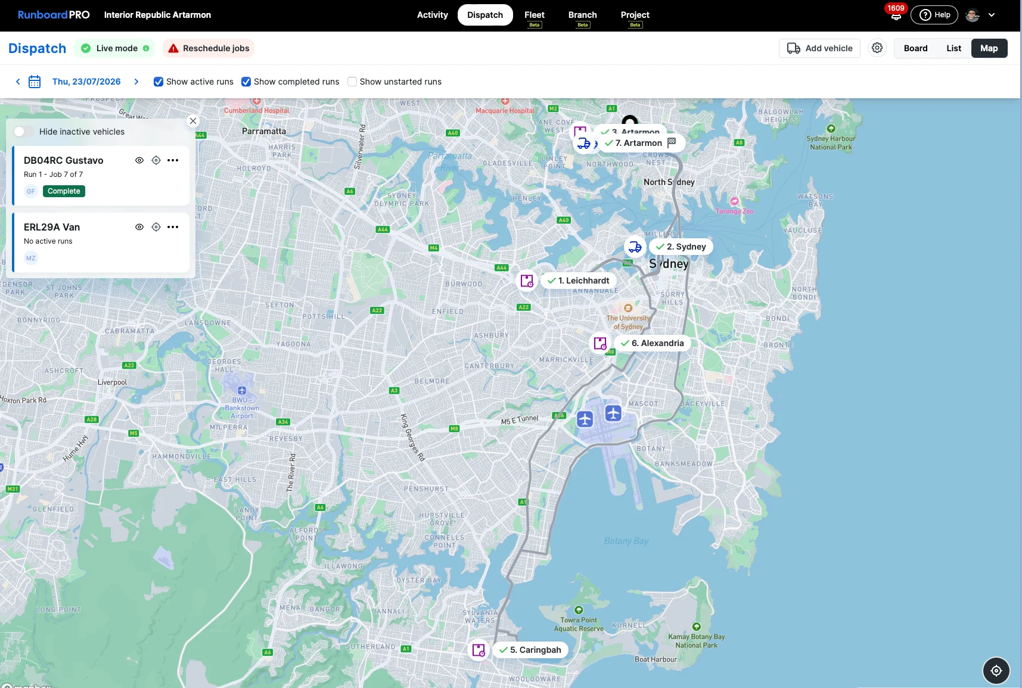The image size is (1022, 688).
Task: Switch to the Activity tab
Action: [x=432, y=15]
